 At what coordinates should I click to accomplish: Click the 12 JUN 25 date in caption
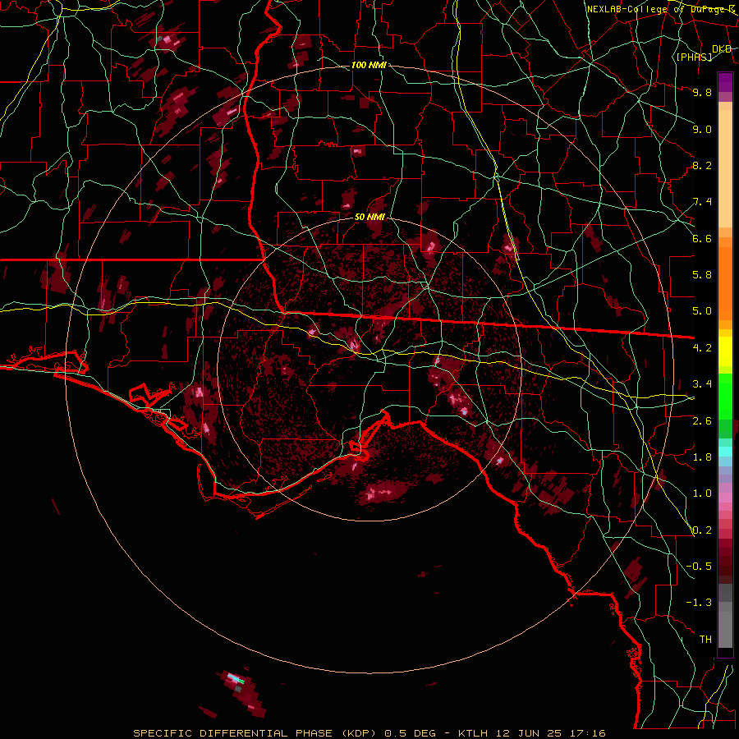point(529,733)
